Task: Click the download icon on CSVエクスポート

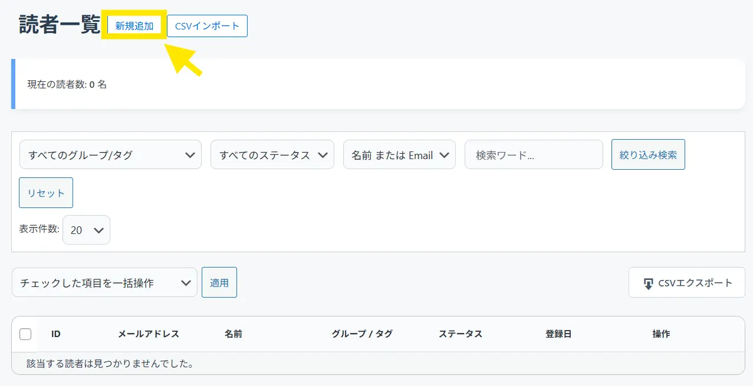Action: (648, 283)
